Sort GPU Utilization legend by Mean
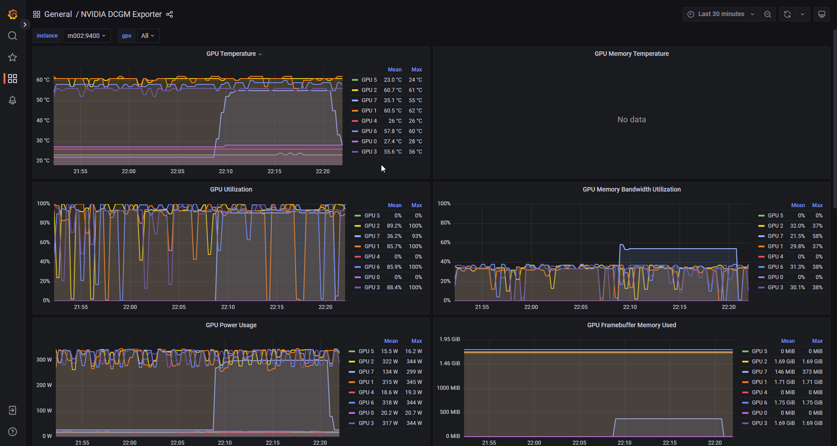Image resolution: width=837 pixels, height=446 pixels. click(394, 205)
